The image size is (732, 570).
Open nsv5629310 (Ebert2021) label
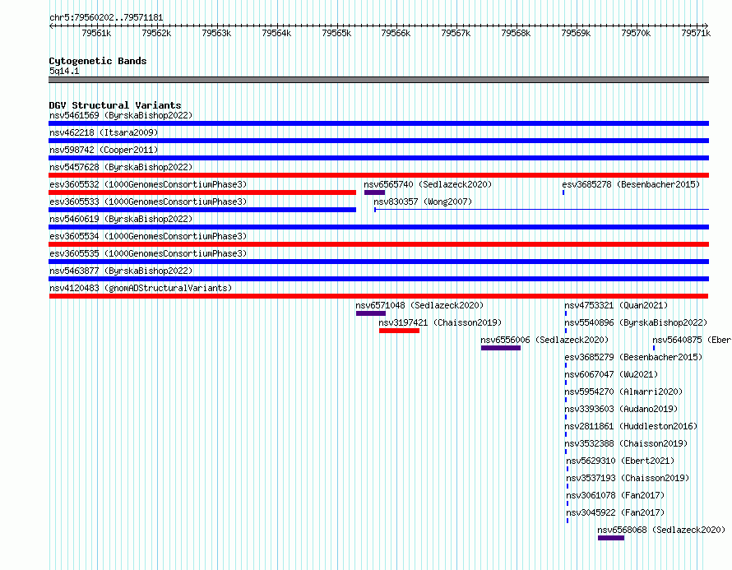click(620, 461)
